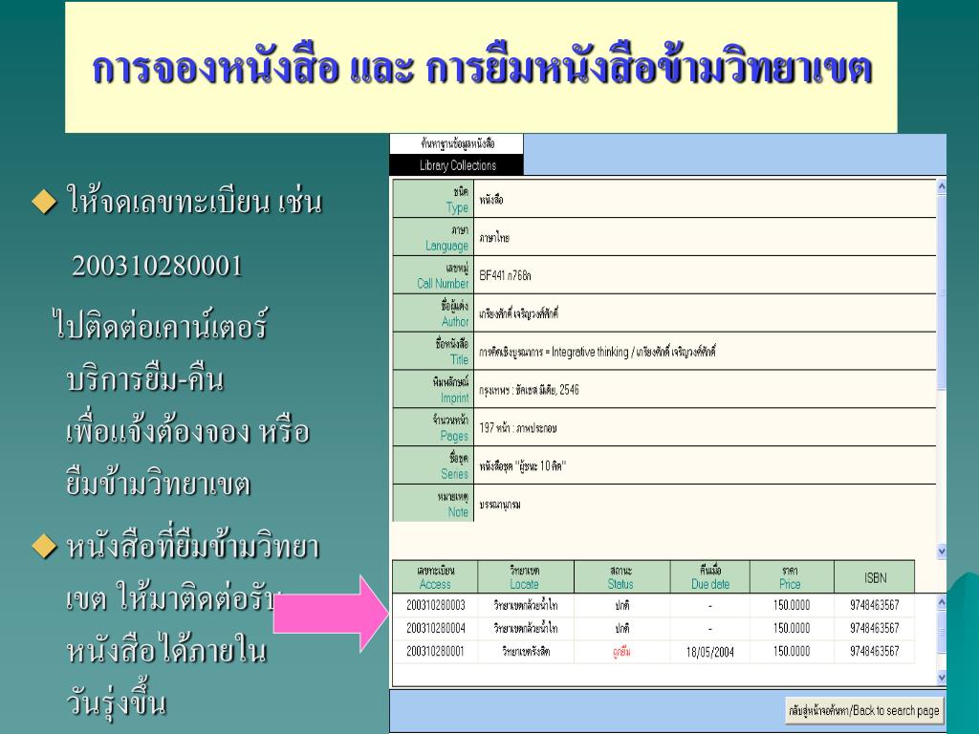Viewport: 979px width, 734px height.
Task: Click call number BF441 value
Action: coord(505,275)
